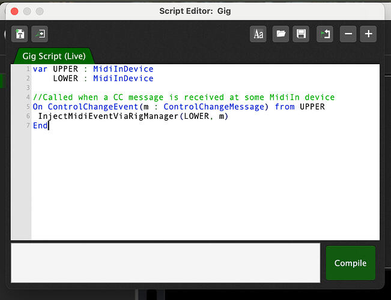Select the Gig Script (Live) tab
The width and height of the screenshot is (391, 300).
pos(54,56)
